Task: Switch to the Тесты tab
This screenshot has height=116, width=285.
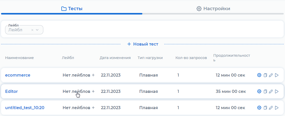Action: click(x=72, y=9)
